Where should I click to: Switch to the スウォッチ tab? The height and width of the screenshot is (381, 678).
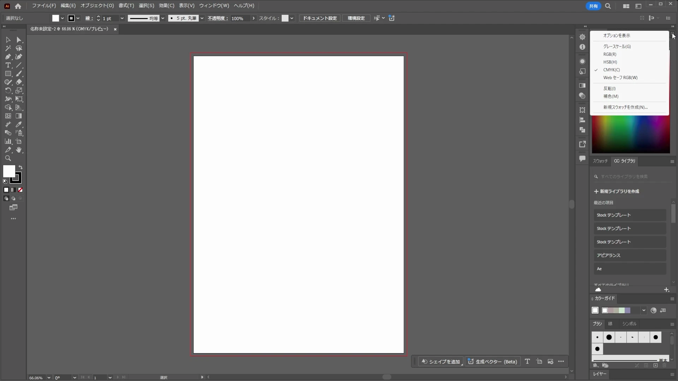pos(600,161)
